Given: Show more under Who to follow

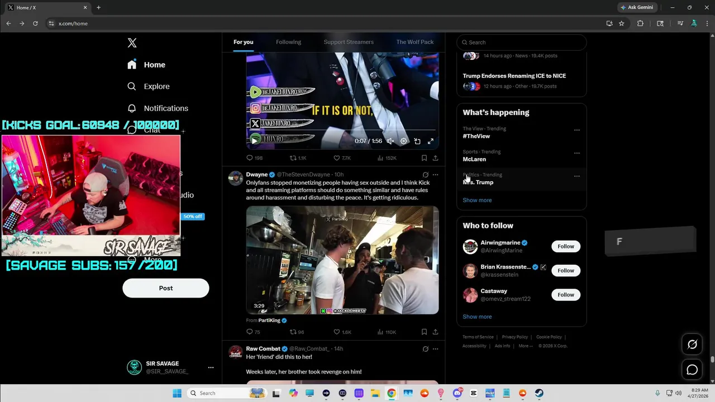Looking at the screenshot, I should [x=477, y=317].
